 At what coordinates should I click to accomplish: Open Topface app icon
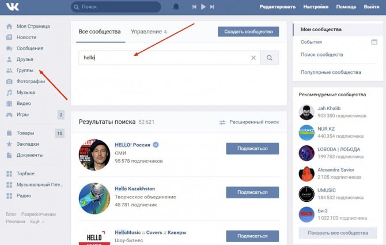point(9,174)
